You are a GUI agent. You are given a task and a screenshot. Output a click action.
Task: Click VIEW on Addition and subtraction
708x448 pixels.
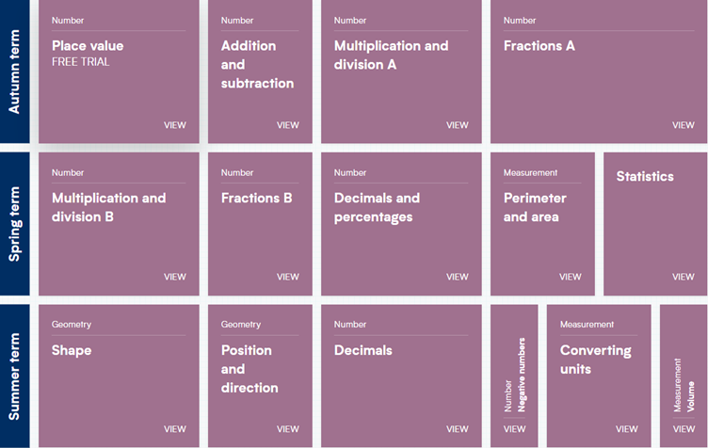click(x=288, y=125)
